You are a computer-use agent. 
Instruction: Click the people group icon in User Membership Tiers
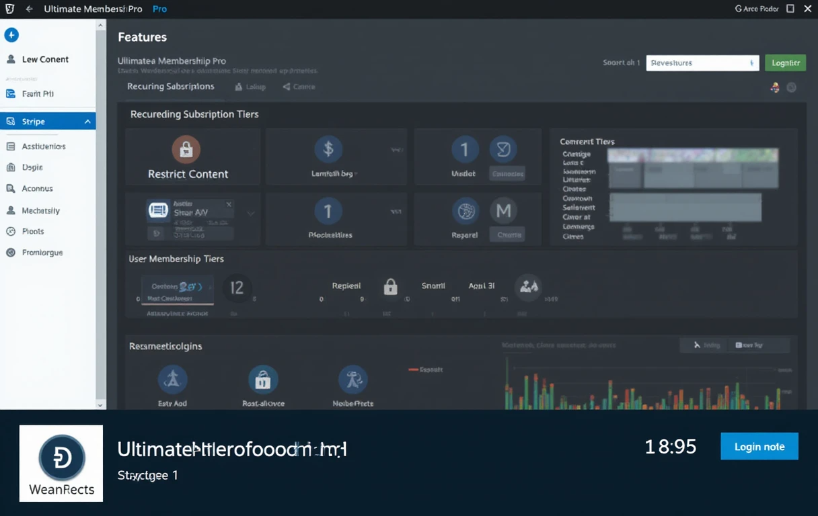(529, 287)
